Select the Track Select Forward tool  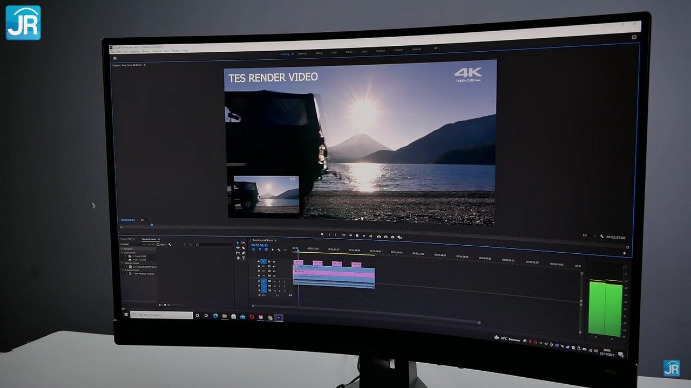[243, 242]
